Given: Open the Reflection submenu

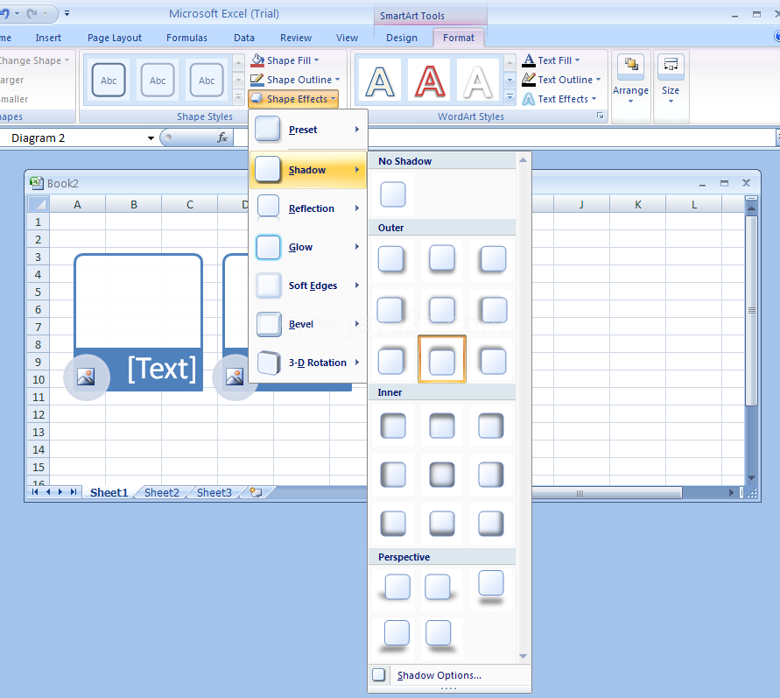Looking at the screenshot, I should 308,208.
